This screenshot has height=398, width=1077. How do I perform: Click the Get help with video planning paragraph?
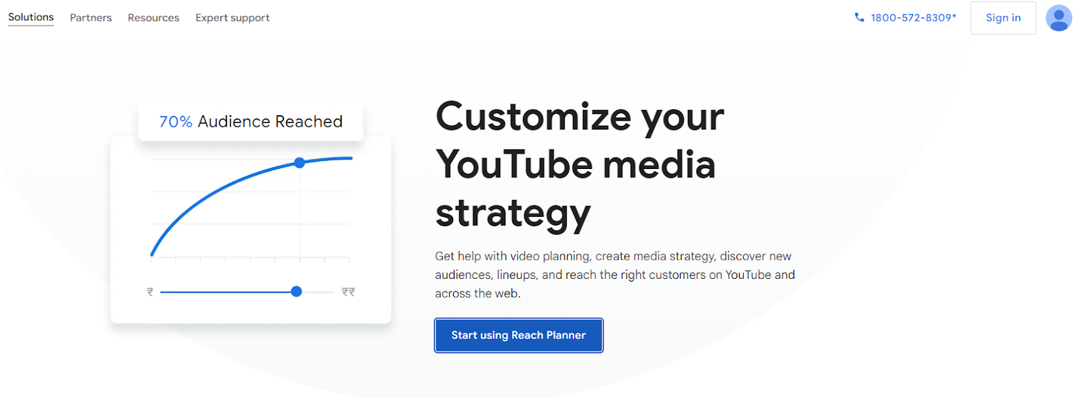(615, 275)
